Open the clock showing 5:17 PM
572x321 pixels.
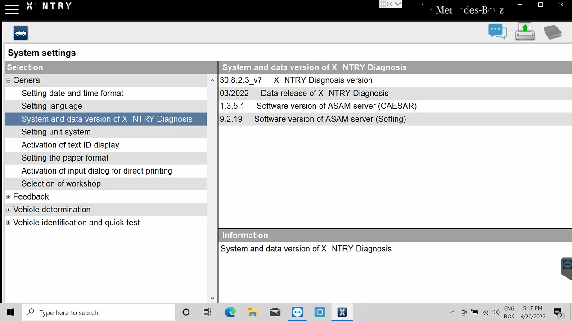tap(533, 312)
